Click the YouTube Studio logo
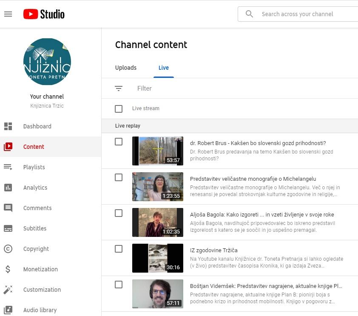The height and width of the screenshot is (316, 358). tap(44, 14)
